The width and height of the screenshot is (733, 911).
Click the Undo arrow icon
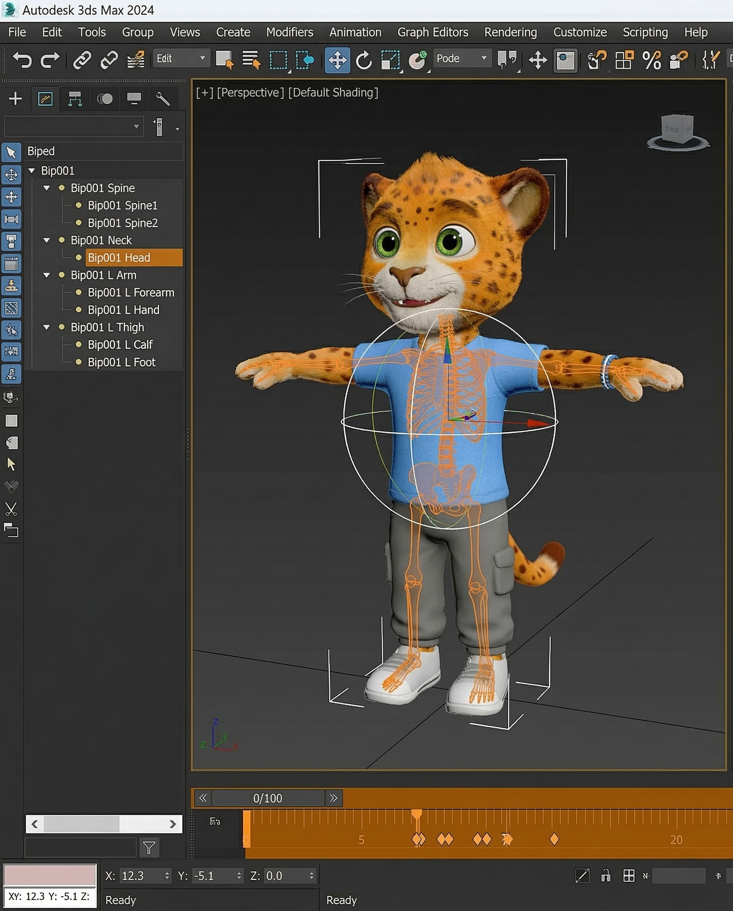tap(22, 60)
